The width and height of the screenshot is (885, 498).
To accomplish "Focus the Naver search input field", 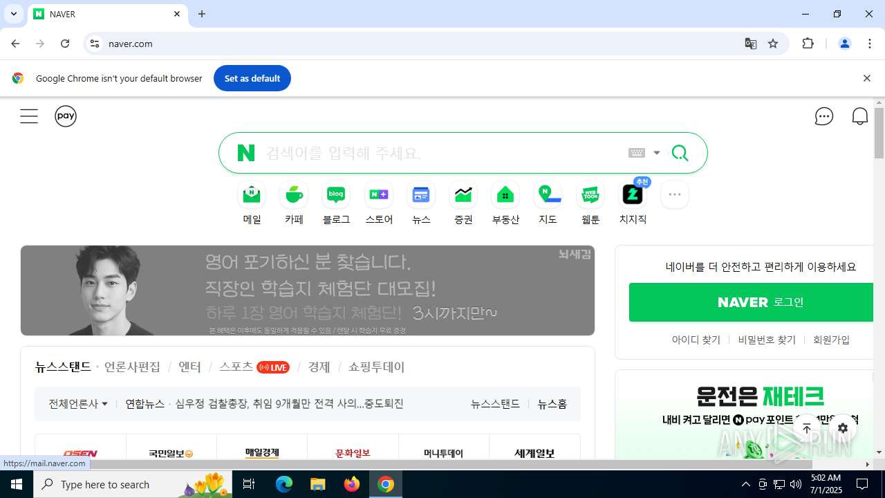I will click(x=442, y=153).
